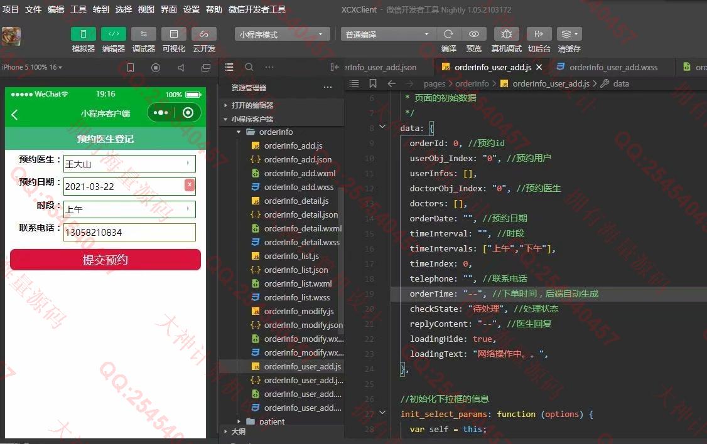Viewport: 707px width, 444px height.
Task: Open the mini program mode dropdown
Action: [283, 34]
